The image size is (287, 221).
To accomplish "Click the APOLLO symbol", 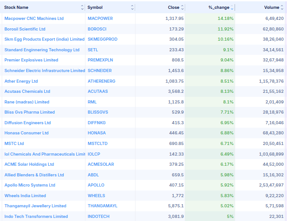I will [x=96, y=185].
